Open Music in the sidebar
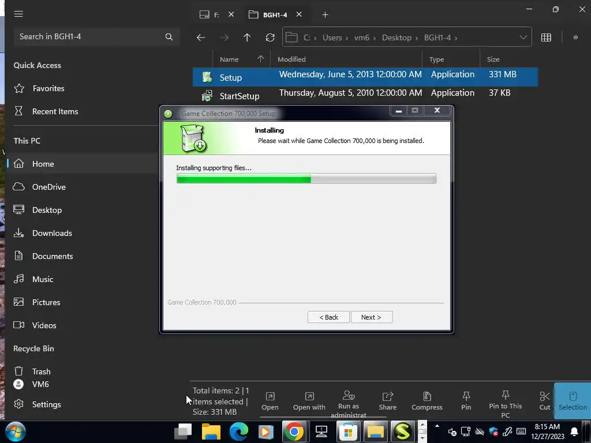 pyautogui.click(x=43, y=279)
